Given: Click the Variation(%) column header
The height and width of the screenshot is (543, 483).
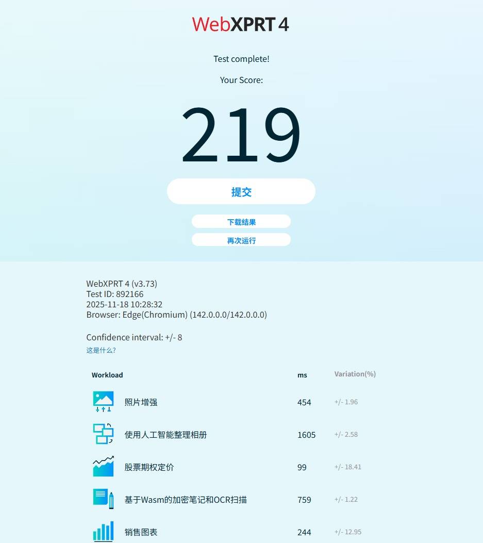Looking at the screenshot, I should (x=355, y=374).
